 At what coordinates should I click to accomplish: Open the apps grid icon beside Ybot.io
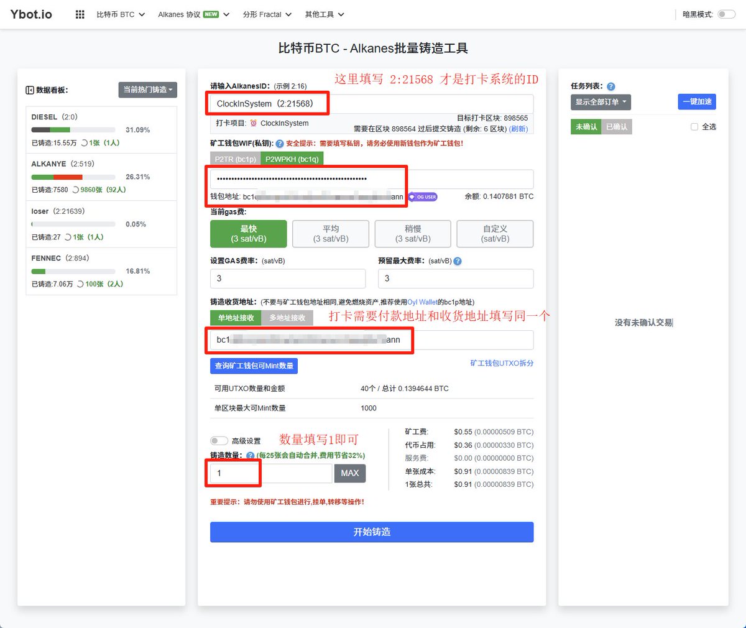tap(80, 14)
